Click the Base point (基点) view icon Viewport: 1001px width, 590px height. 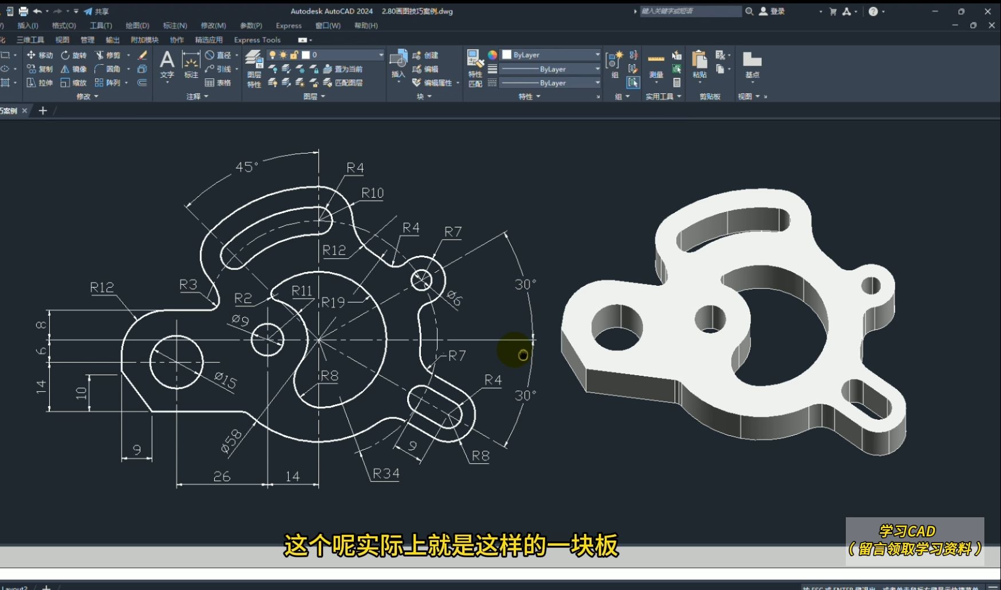point(752,64)
